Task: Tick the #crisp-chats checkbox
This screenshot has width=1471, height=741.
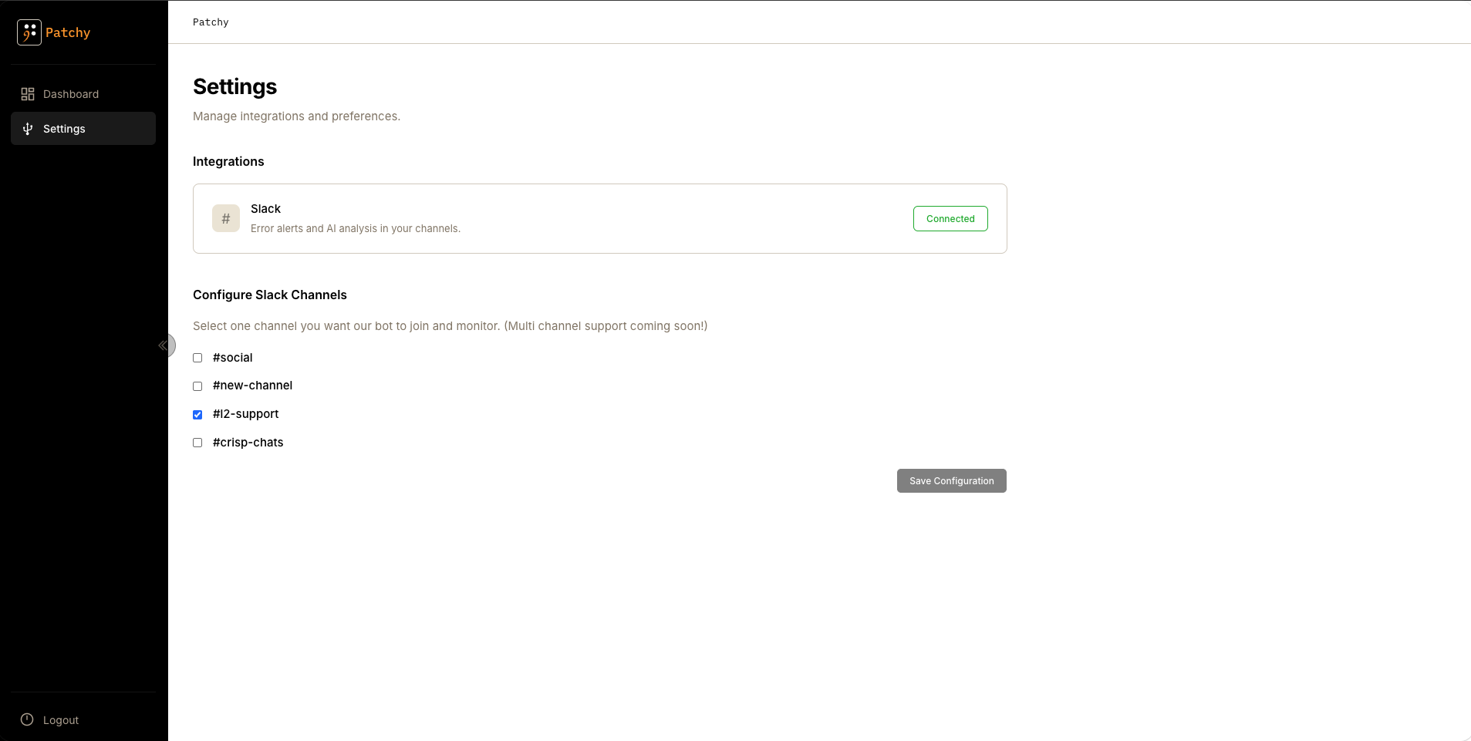Action: (x=197, y=443)
